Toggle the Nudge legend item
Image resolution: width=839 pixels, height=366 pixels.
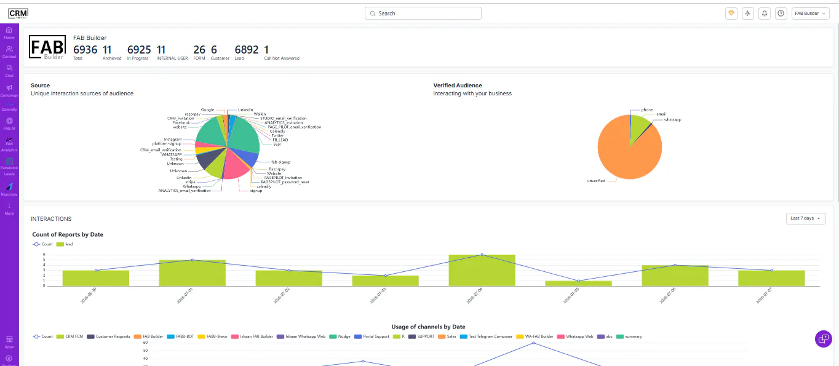[340, 336]
